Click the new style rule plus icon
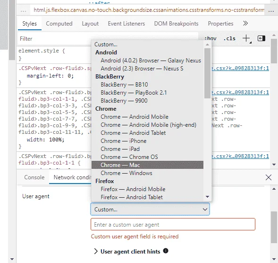 point(246,38)
